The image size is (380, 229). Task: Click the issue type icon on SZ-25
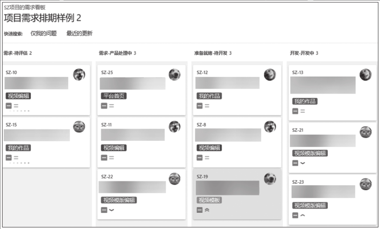point(104,106)
